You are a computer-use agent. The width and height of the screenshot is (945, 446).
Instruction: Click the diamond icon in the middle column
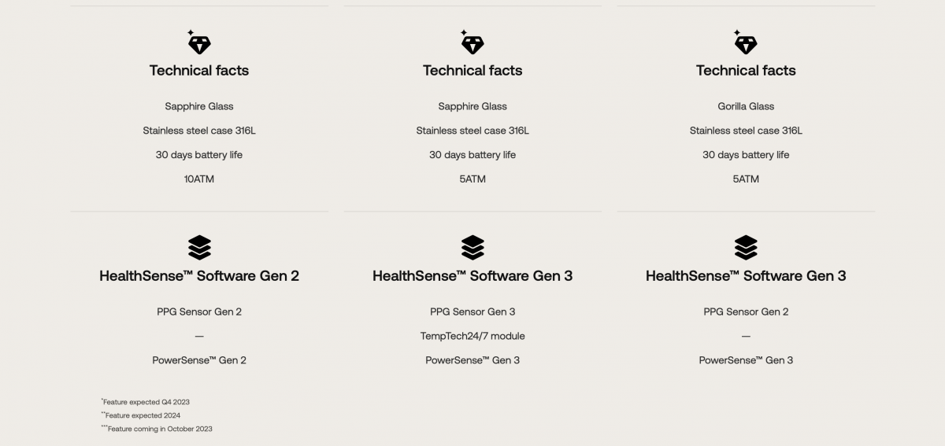tap(472, 42)
